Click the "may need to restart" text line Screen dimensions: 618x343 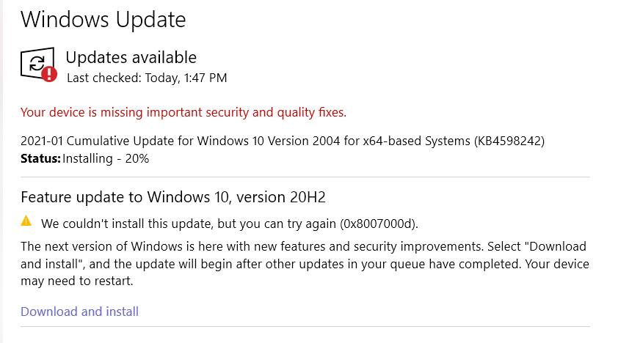[x=77, y=281]
